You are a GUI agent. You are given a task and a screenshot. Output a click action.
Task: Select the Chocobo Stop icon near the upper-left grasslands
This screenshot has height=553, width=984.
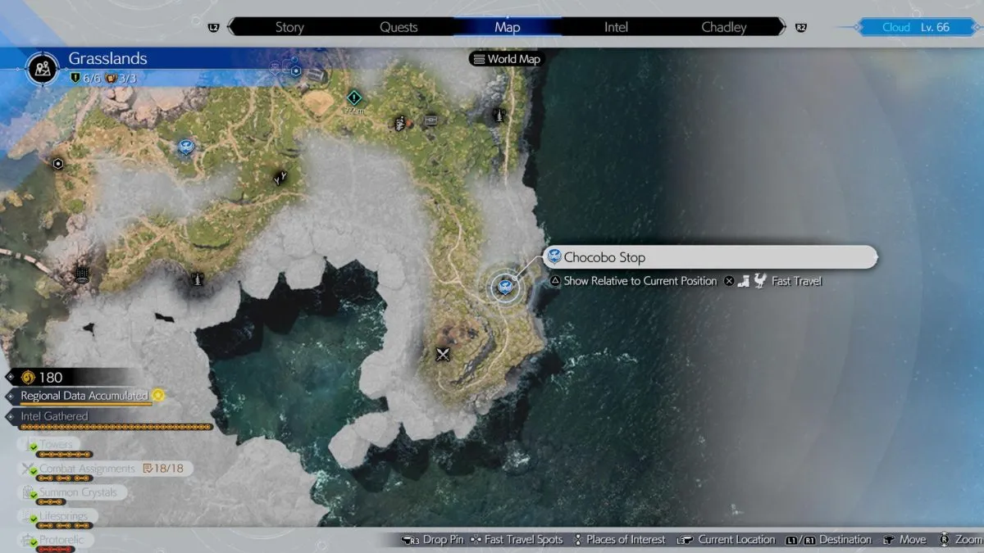coord(186,147)
